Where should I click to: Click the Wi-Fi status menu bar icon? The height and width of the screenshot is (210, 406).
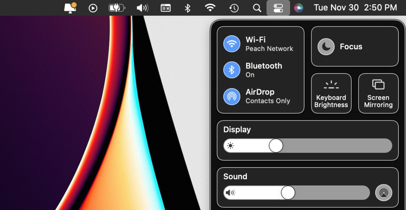[210, 8]
